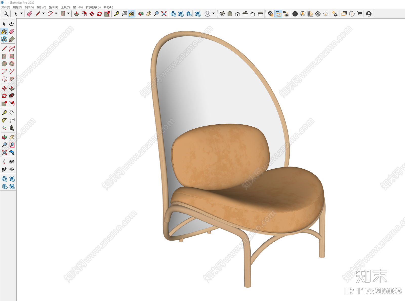This screenshot has height=301, width=405.
Task: Activate the Pan hand tool in top toolbar
Action: click(x=149, y=14)
